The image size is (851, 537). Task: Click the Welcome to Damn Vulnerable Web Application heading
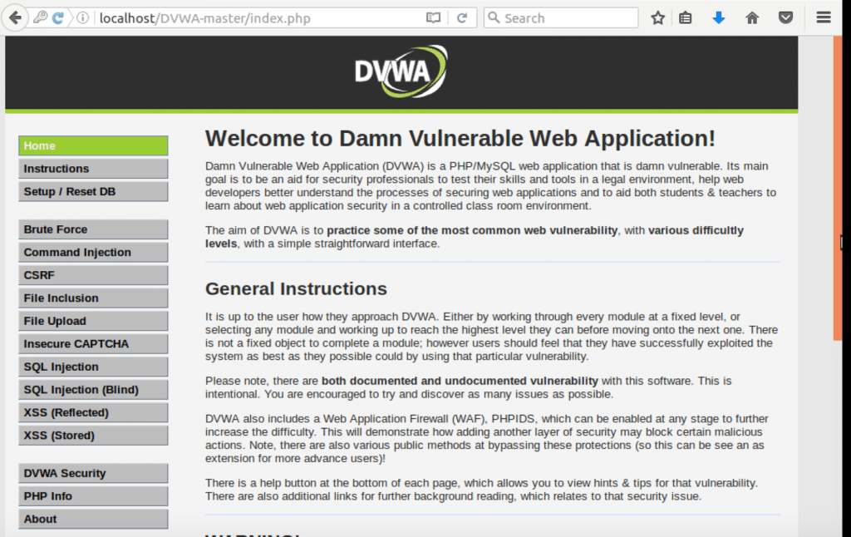click(x=460, y=139)
